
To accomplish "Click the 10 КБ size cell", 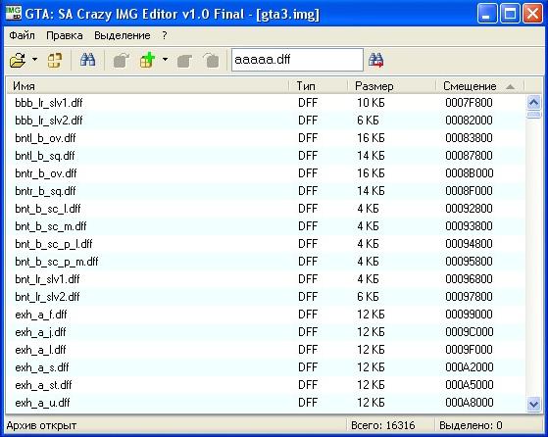I will 371,103.
